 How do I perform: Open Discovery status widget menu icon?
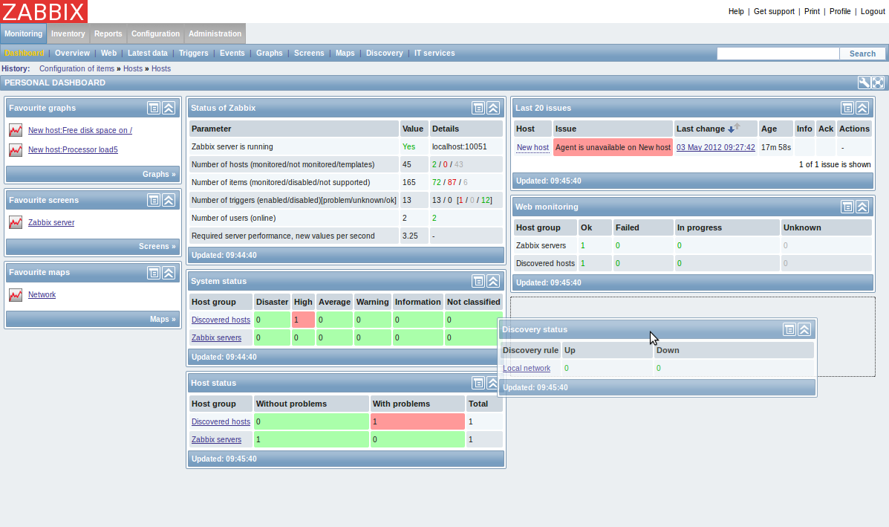pos(789,329)
